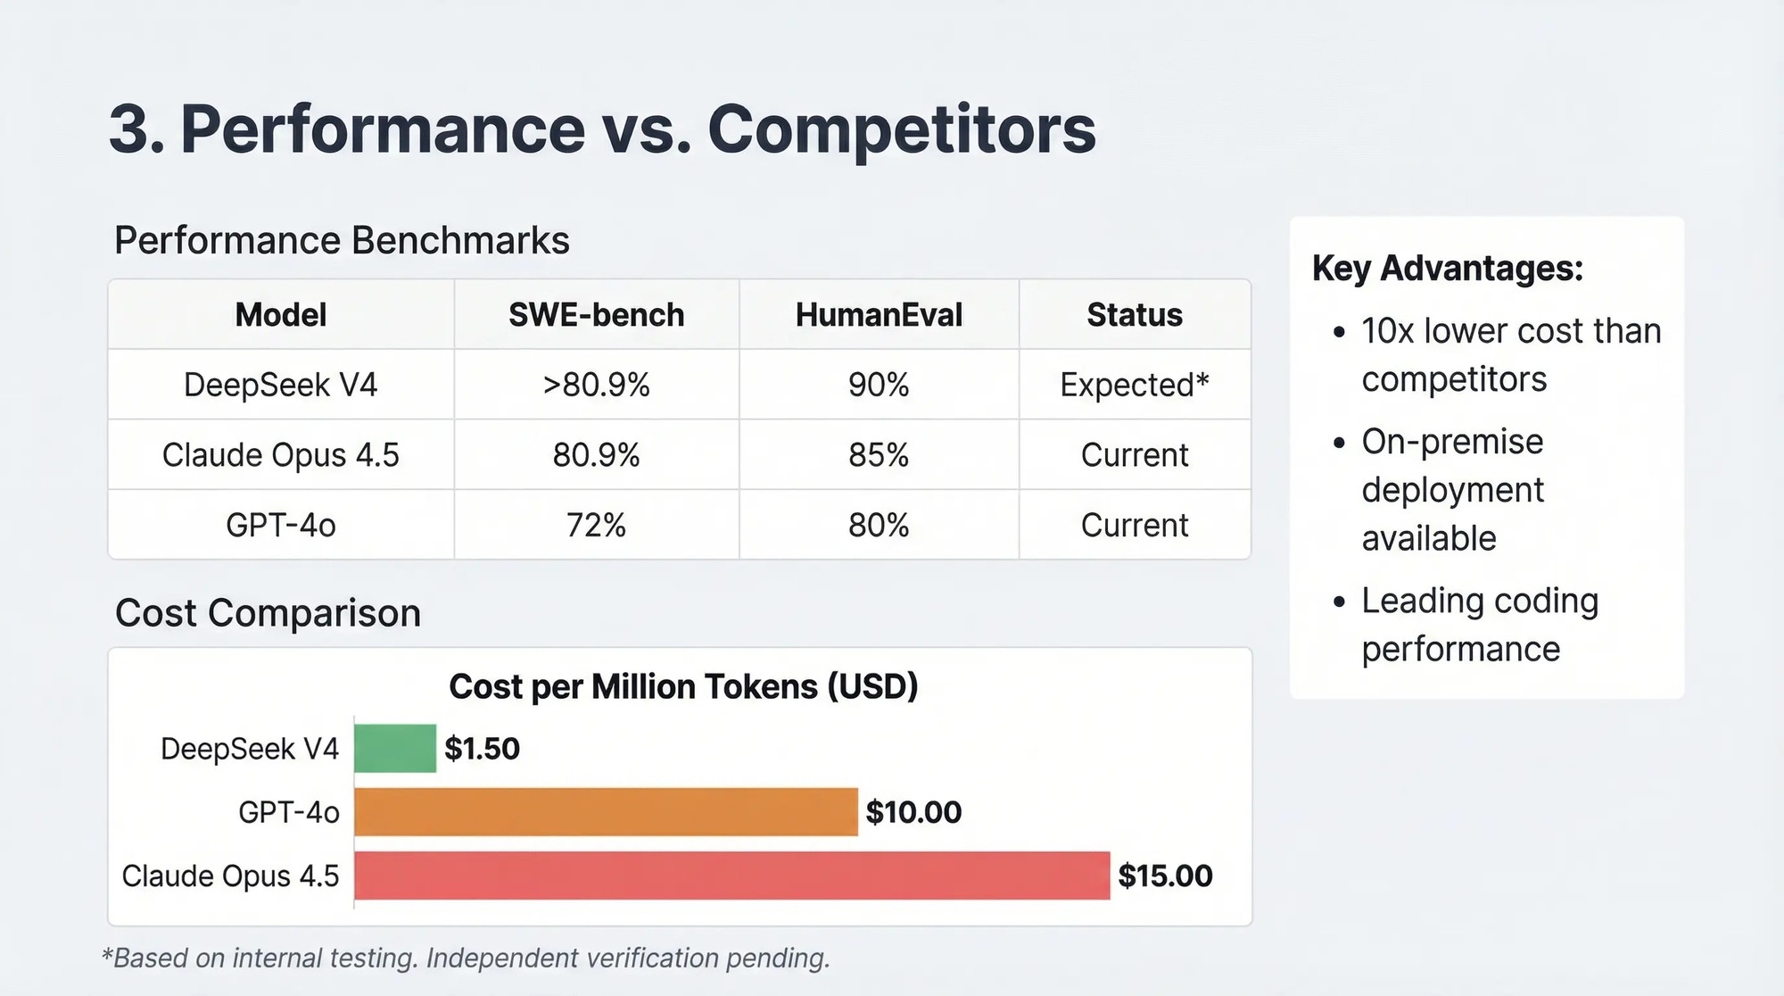Screen dimensions: 1784x996
Task: Select the orange GPT-4o cost bar
Action: click(x=606, y=811)
